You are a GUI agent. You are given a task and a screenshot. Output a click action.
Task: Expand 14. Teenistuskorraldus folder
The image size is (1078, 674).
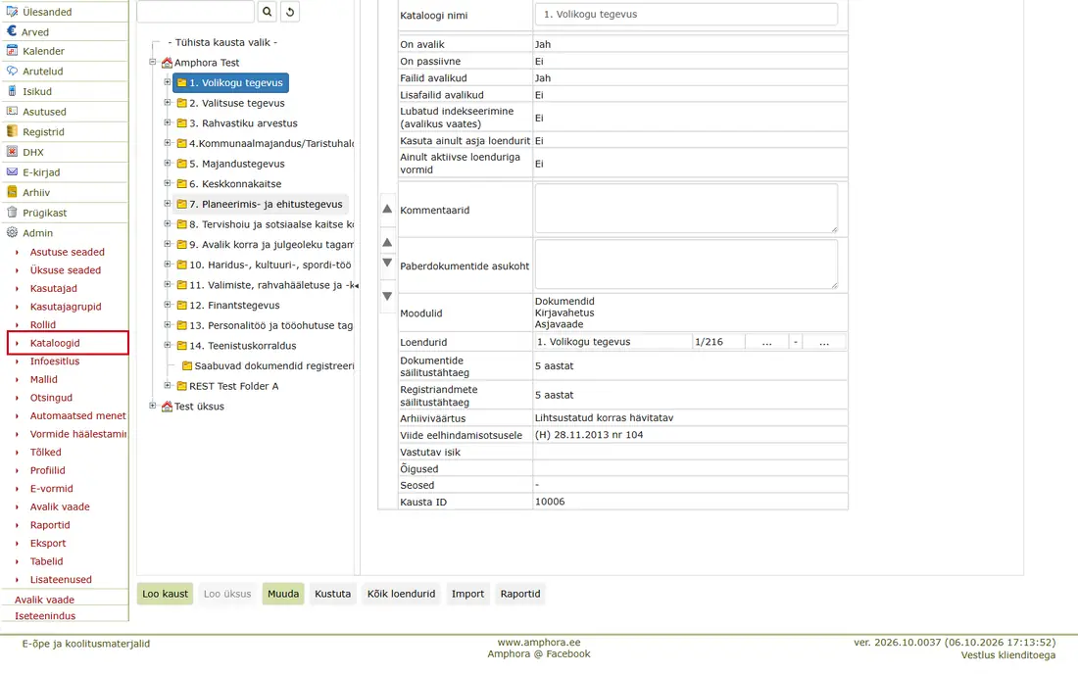click(167, 345)
